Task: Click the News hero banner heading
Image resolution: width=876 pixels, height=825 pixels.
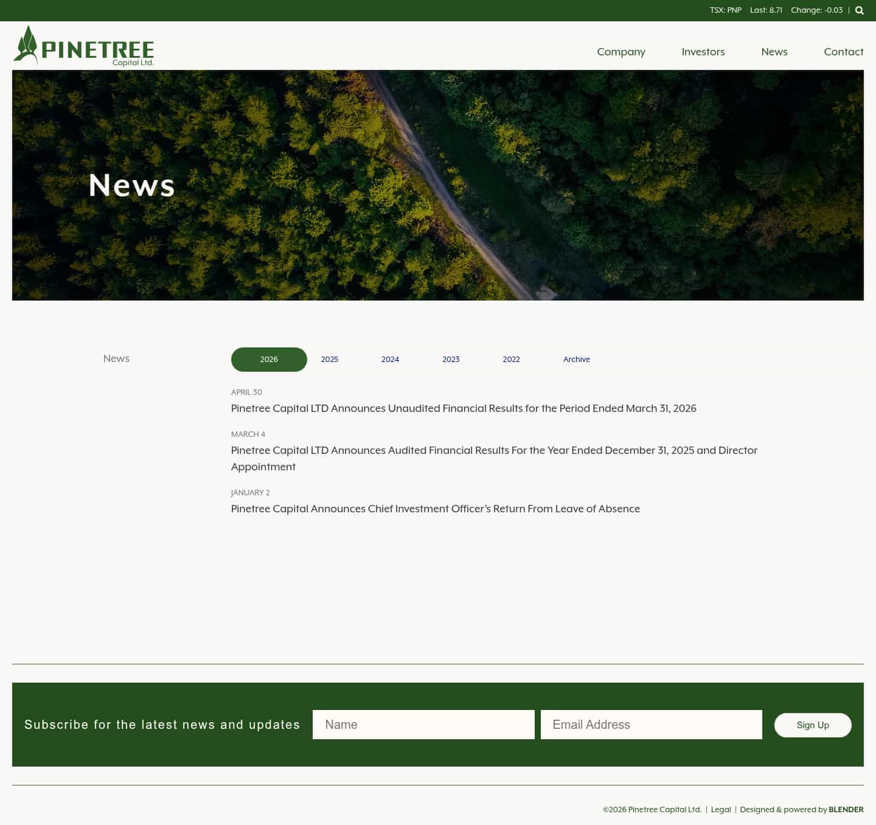Action: (x=132, y=186)
